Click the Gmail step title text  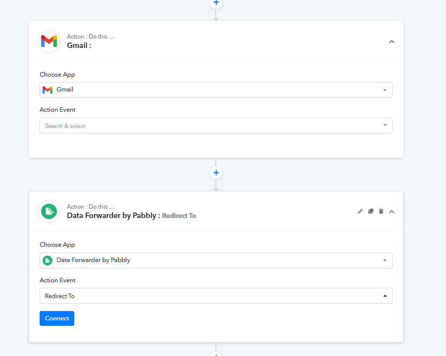click(x=79, y=45)
